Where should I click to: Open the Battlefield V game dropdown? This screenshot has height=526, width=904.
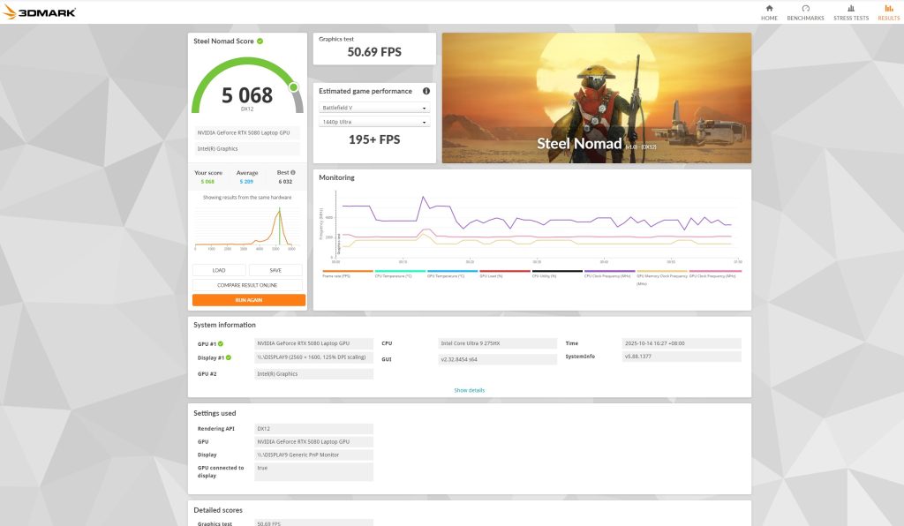373,106
